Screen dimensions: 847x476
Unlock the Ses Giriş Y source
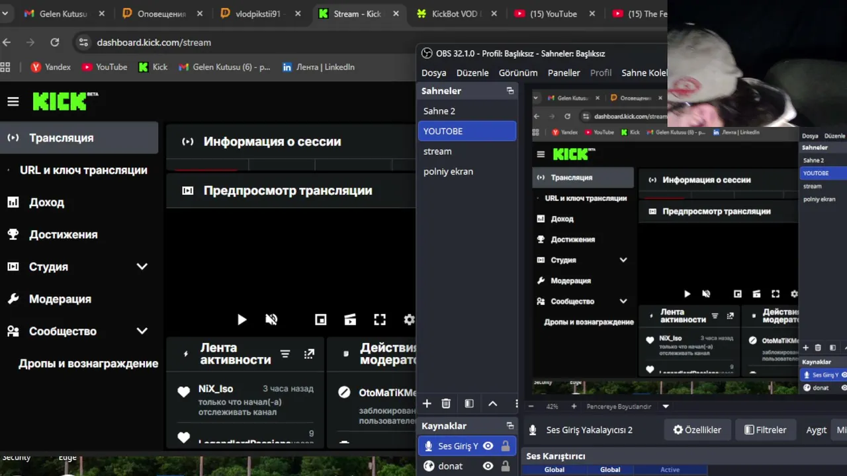pos(506,446)
